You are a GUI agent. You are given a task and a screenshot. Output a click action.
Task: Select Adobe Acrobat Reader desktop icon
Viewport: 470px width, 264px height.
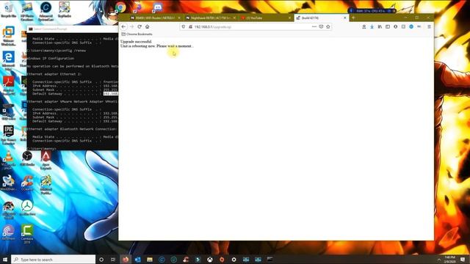(x=8, y=85)
